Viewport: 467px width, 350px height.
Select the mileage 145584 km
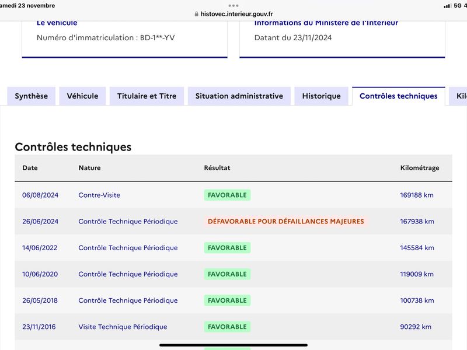coord(417,247)
